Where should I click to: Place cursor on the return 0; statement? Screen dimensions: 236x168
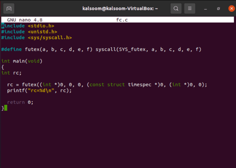point(20,102)
